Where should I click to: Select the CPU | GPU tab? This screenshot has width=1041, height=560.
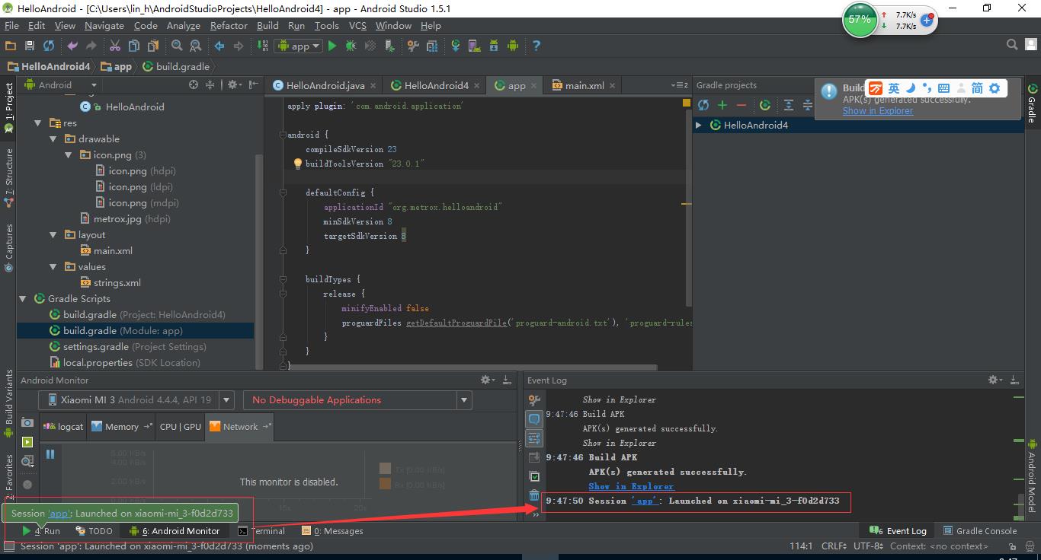coord(181,426)
